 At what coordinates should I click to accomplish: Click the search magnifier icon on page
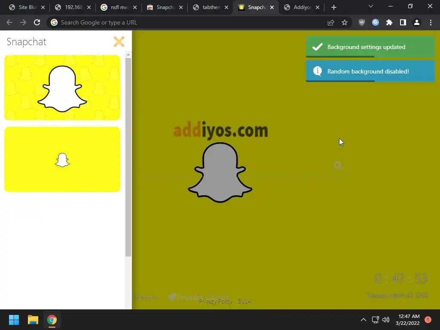338,165
